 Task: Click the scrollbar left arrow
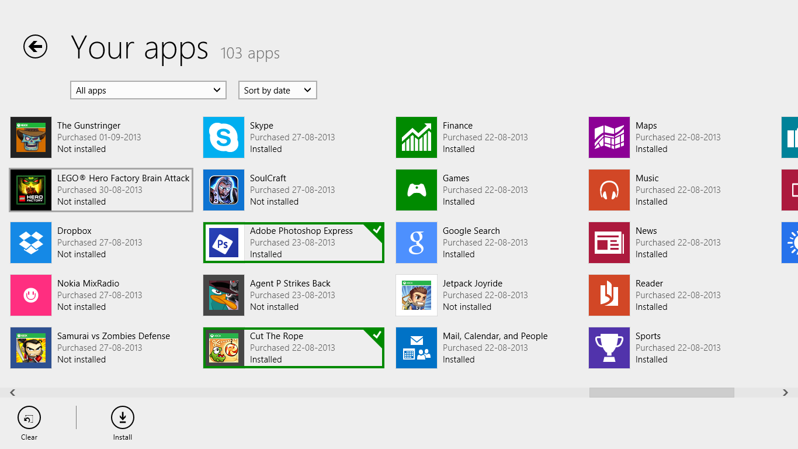click(x=12, y=393)
